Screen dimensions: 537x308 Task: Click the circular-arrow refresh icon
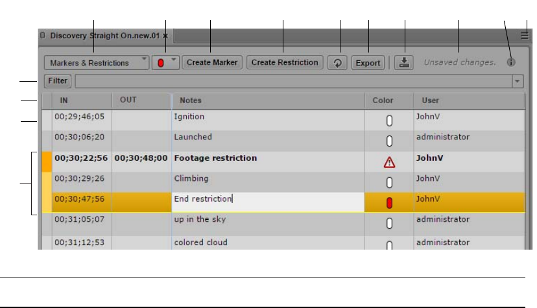337,63
